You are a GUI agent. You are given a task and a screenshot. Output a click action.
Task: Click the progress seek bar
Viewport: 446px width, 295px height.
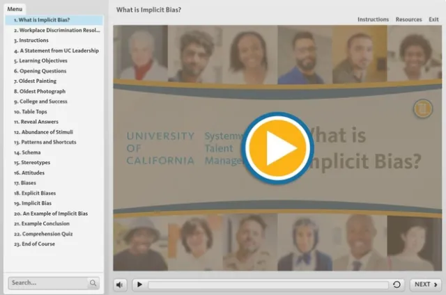click(x=268, y=285)
